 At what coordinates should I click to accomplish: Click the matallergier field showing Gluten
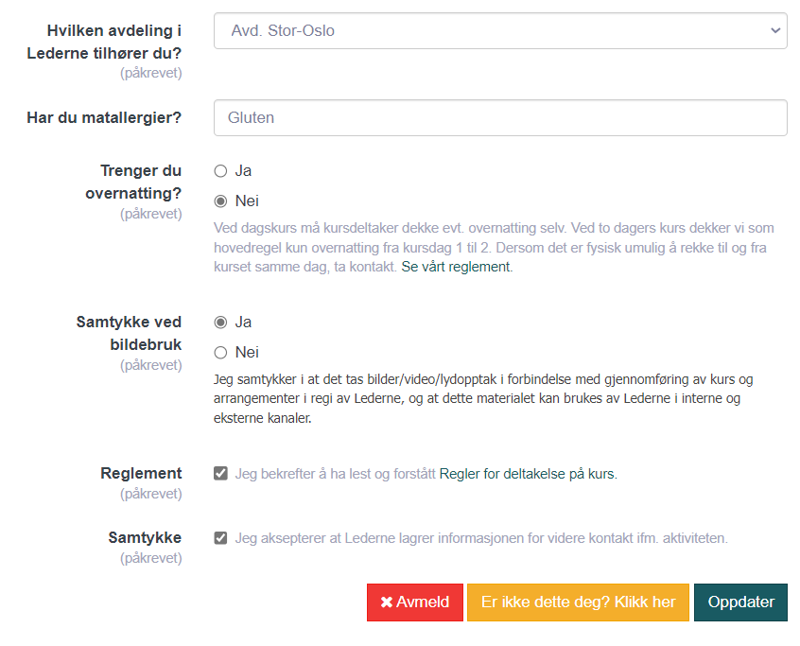point(500,117)
